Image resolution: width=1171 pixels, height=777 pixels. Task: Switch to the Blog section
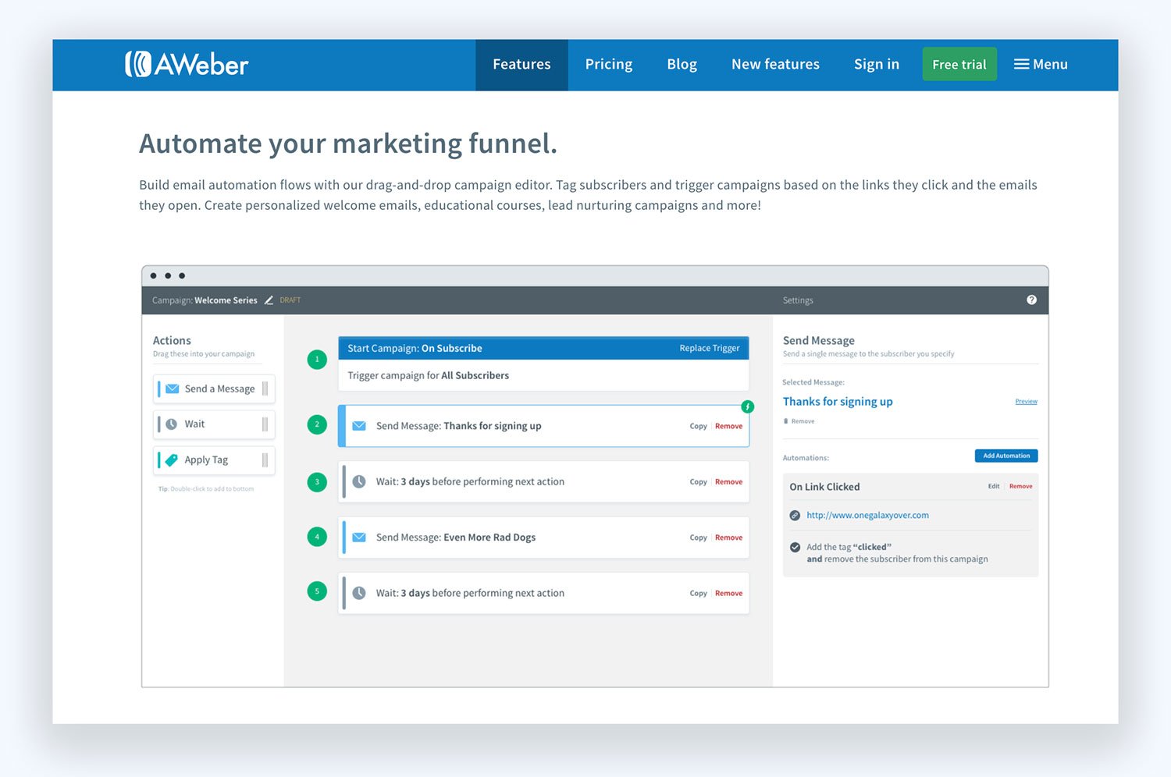coord(682,64)
